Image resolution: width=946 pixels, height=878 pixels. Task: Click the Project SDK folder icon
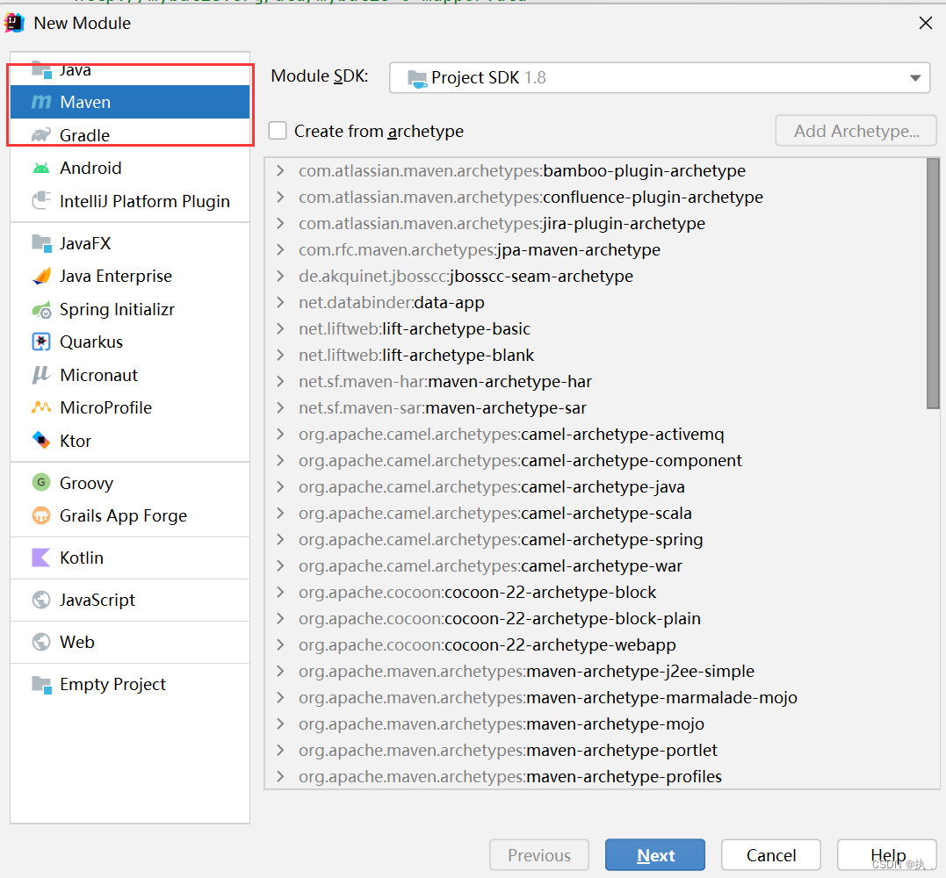(x=417, y=78)
